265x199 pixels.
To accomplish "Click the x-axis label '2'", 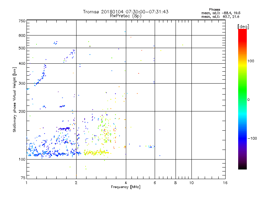I will point(76,183).
